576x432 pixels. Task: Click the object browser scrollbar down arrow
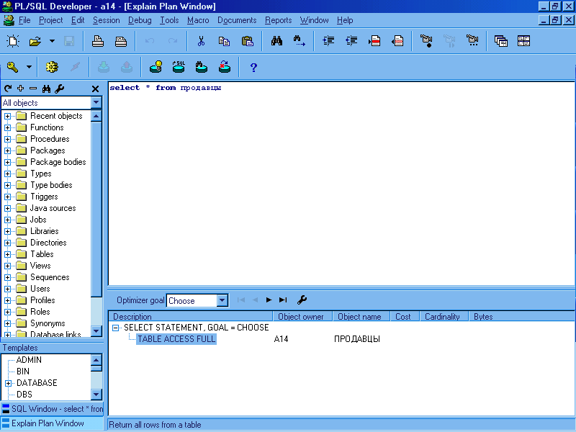coord(96,330)
